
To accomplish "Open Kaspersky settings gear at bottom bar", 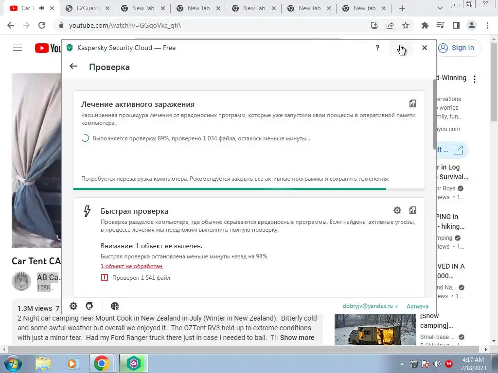I will coord(73,306).
